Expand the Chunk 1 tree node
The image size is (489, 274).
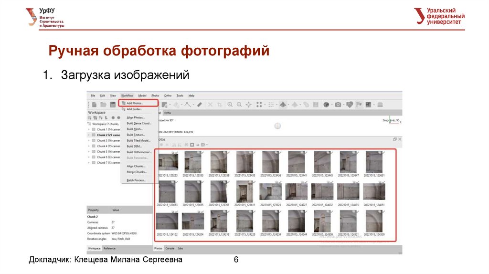(89, 129)
